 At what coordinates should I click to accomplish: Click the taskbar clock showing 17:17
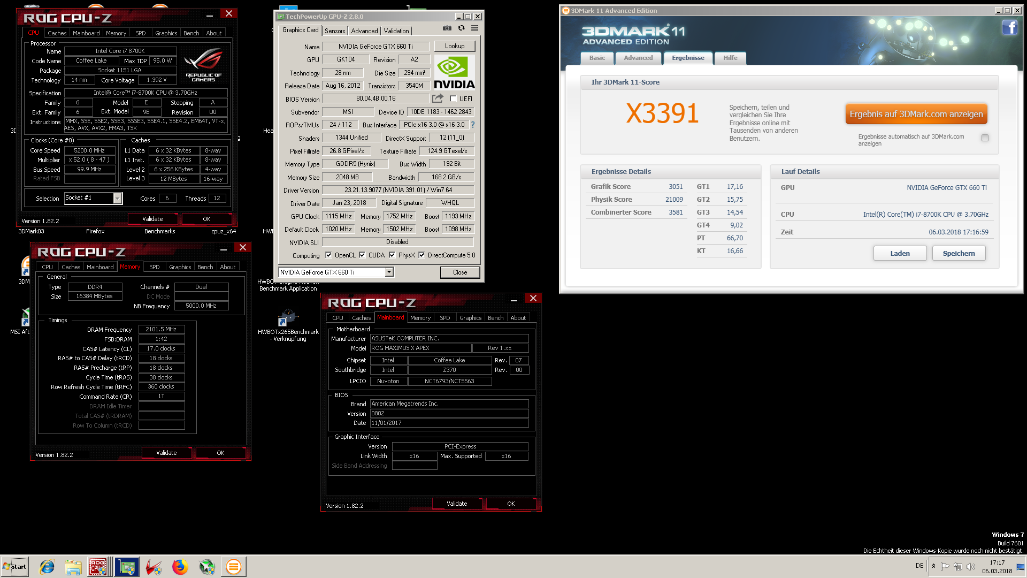click(997, 567)
